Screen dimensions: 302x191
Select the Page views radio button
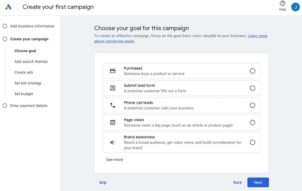coord(252,122)
